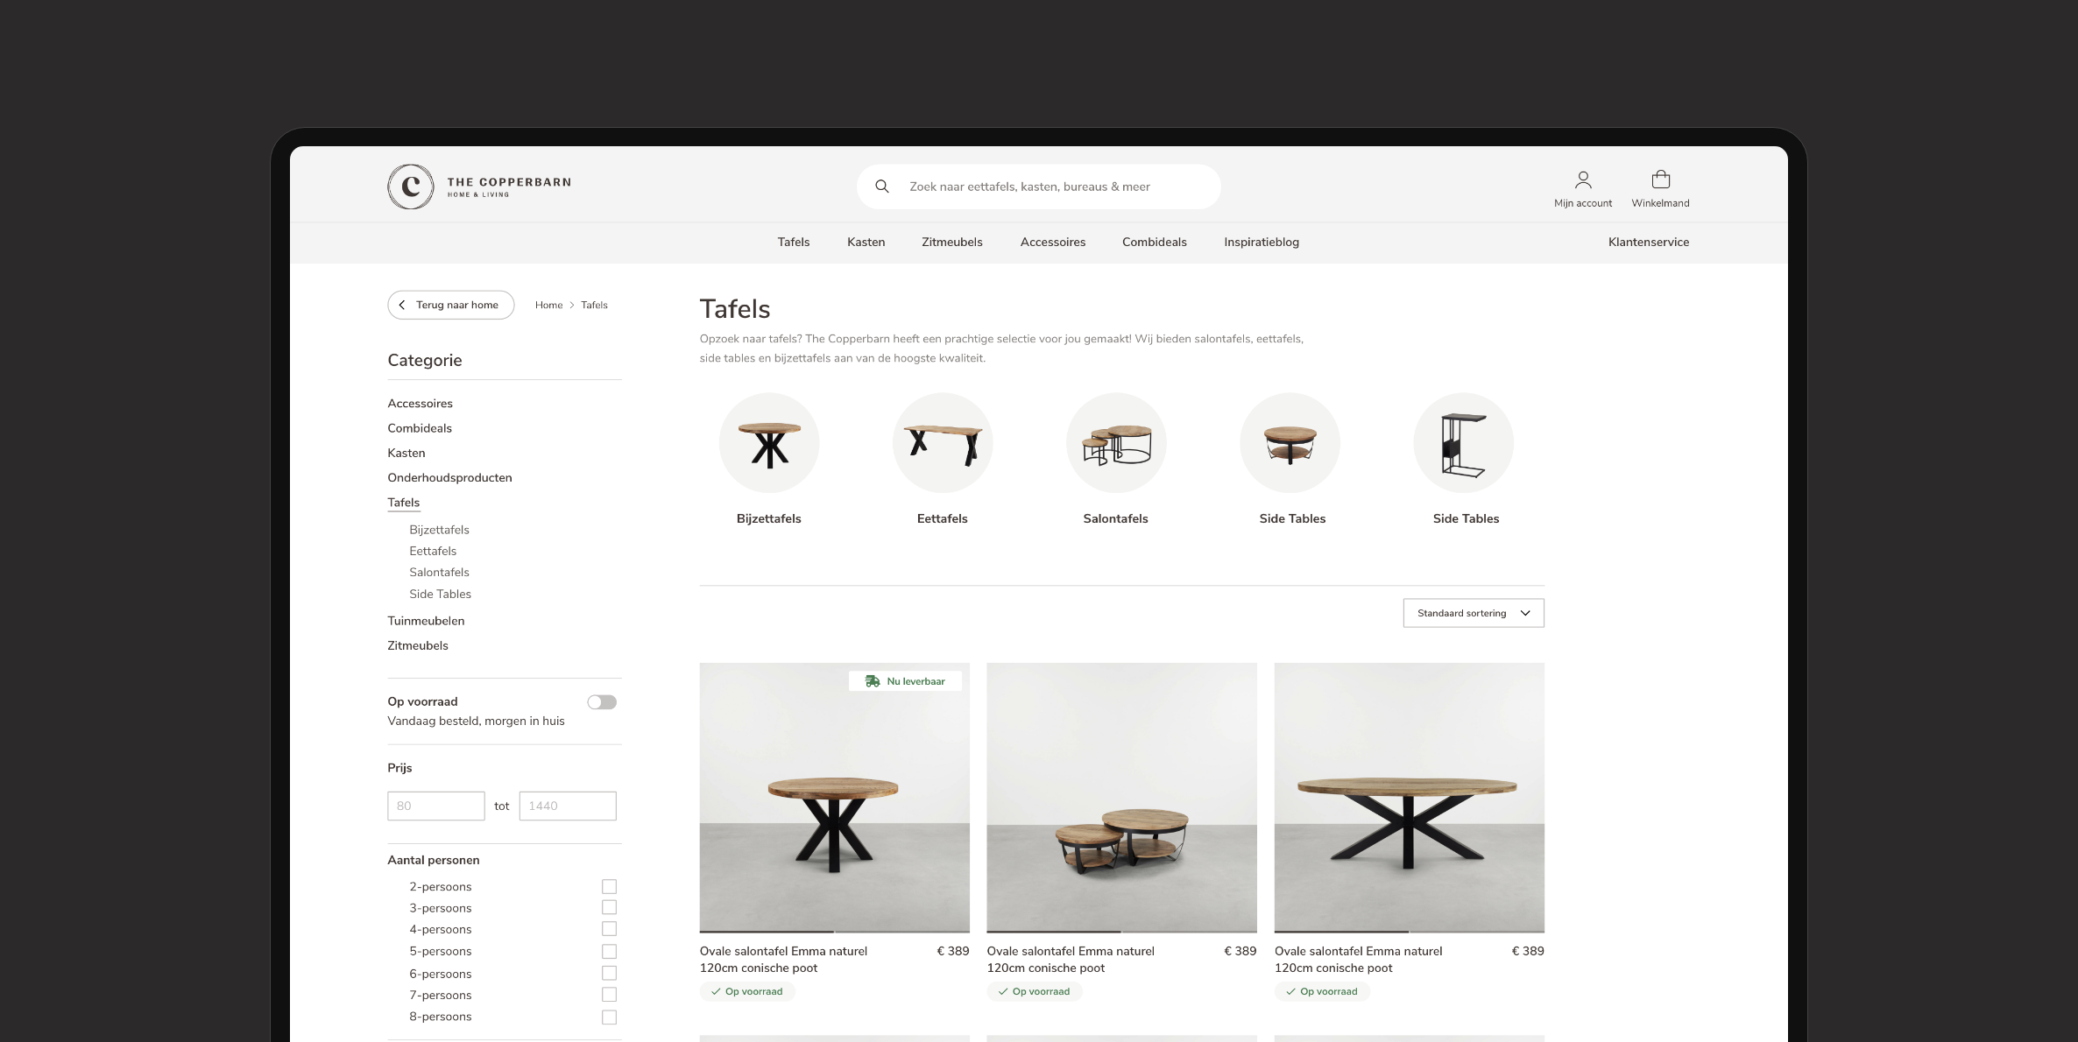Click the search magnifier icon

click(x=882, y=187)
